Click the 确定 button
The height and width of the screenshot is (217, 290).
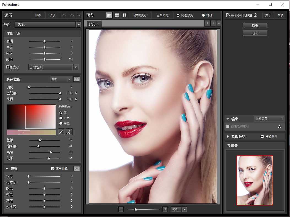[255, 26]
